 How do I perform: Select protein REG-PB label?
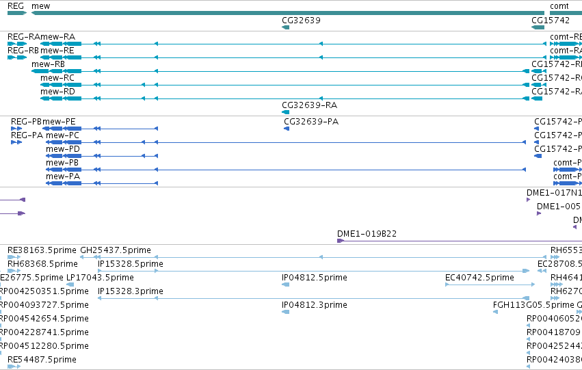(26, 122)
